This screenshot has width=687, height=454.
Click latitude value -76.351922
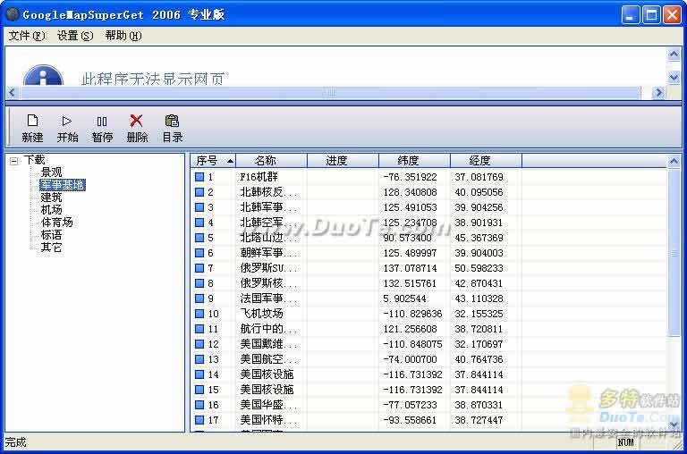coord(410,177)
